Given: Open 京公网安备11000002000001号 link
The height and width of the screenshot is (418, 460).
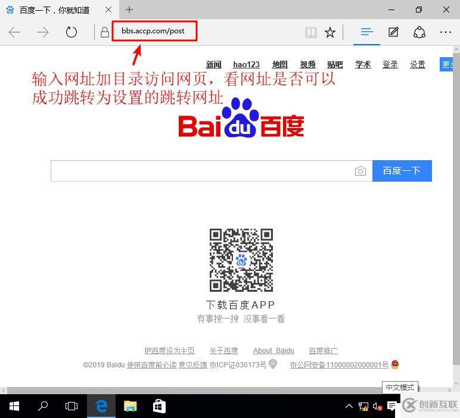Looking at the screenshot, I should (x=339, y=365).
